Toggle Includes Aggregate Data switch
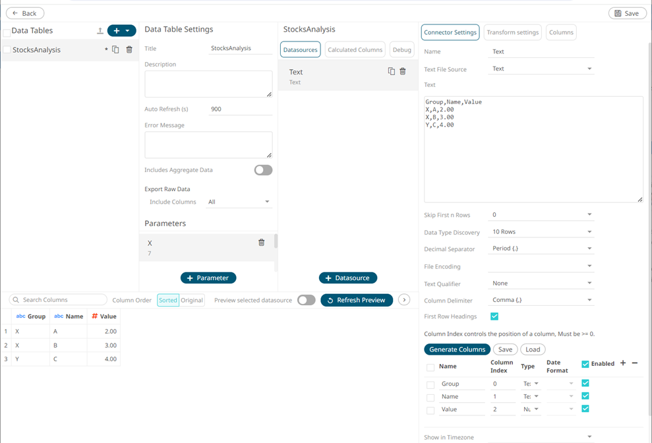This screenshot has width=652, height=443. pyautogui.click(x=263, y=170)
